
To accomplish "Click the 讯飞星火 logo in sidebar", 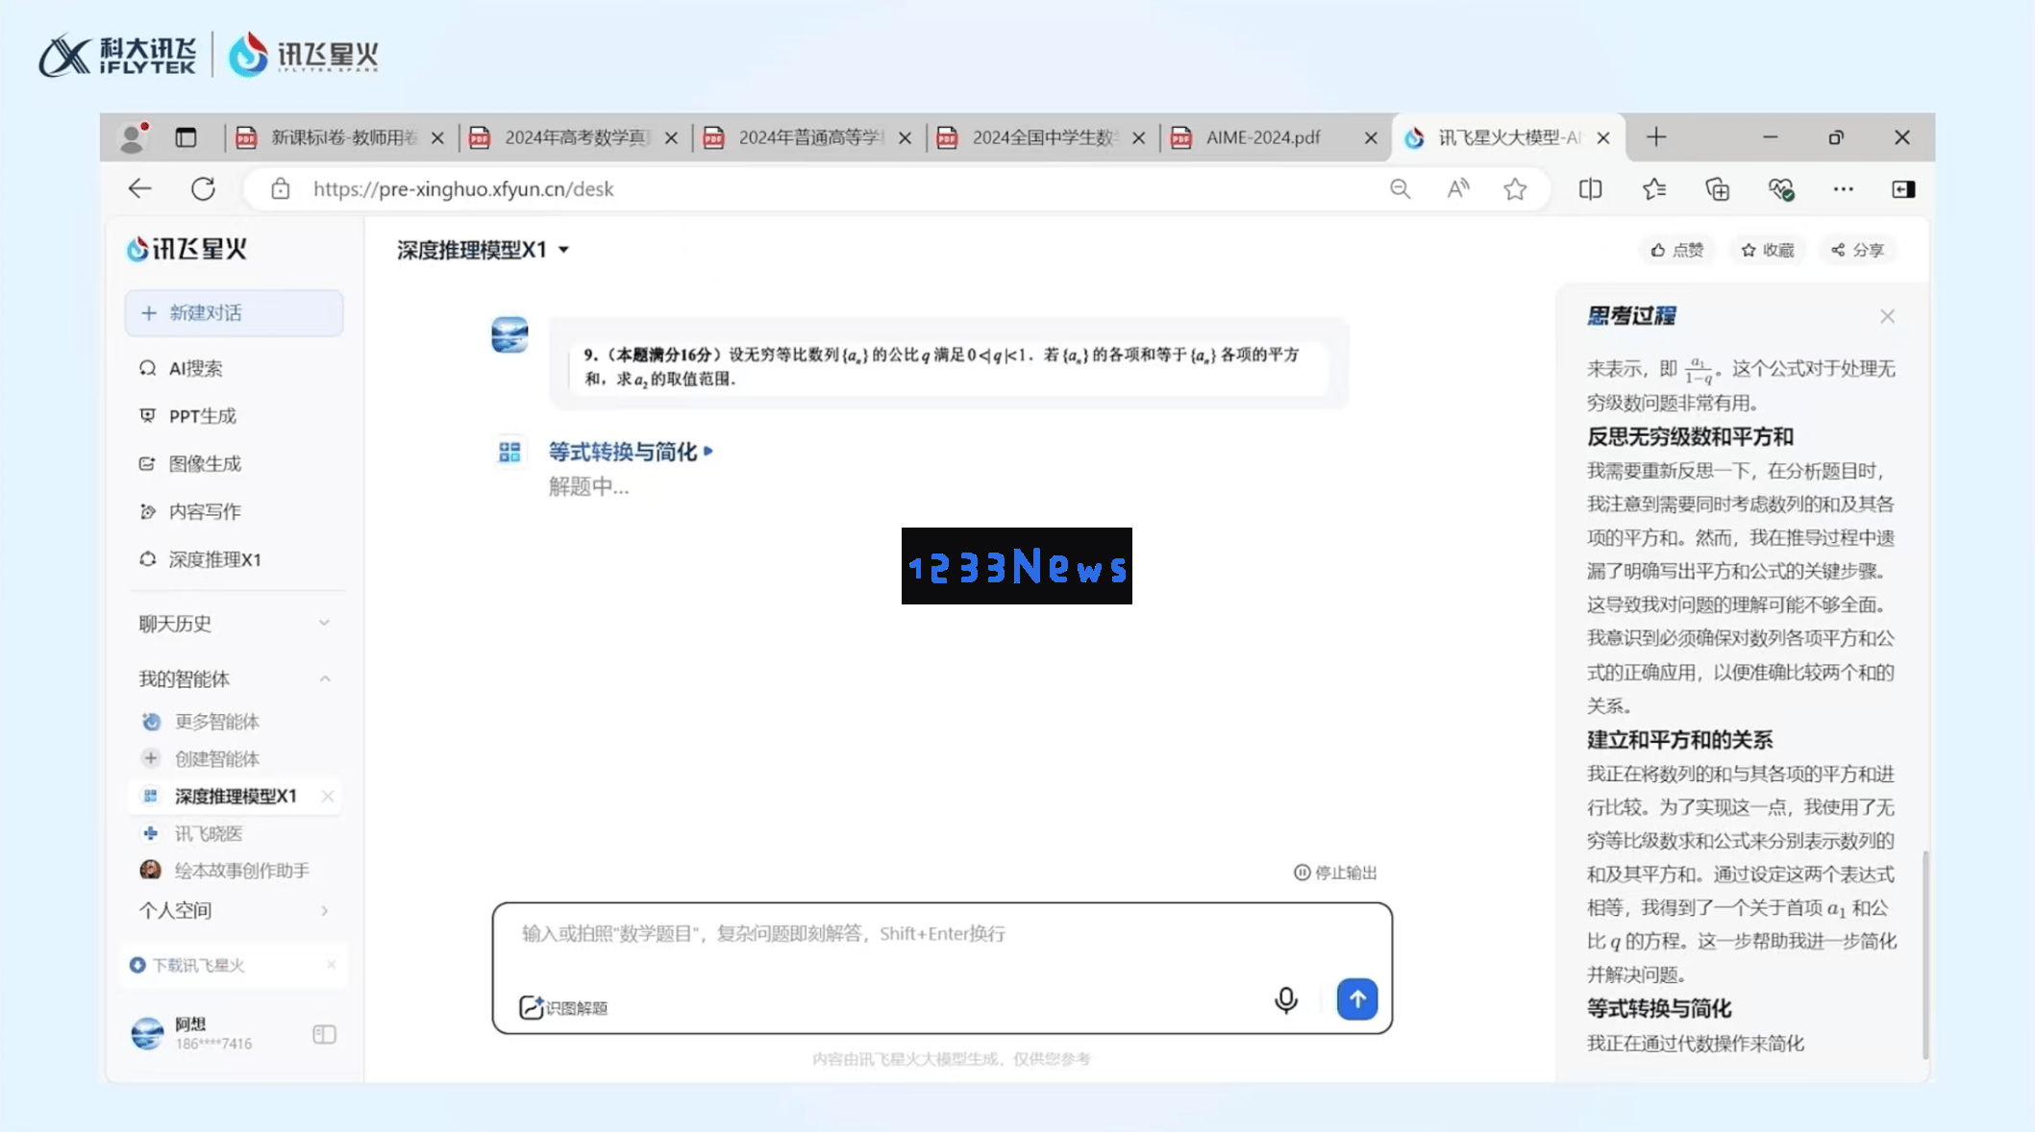I will coord(186,249).
